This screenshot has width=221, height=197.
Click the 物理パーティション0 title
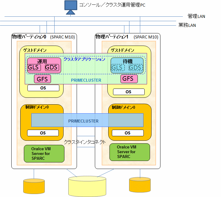[29, 37]
